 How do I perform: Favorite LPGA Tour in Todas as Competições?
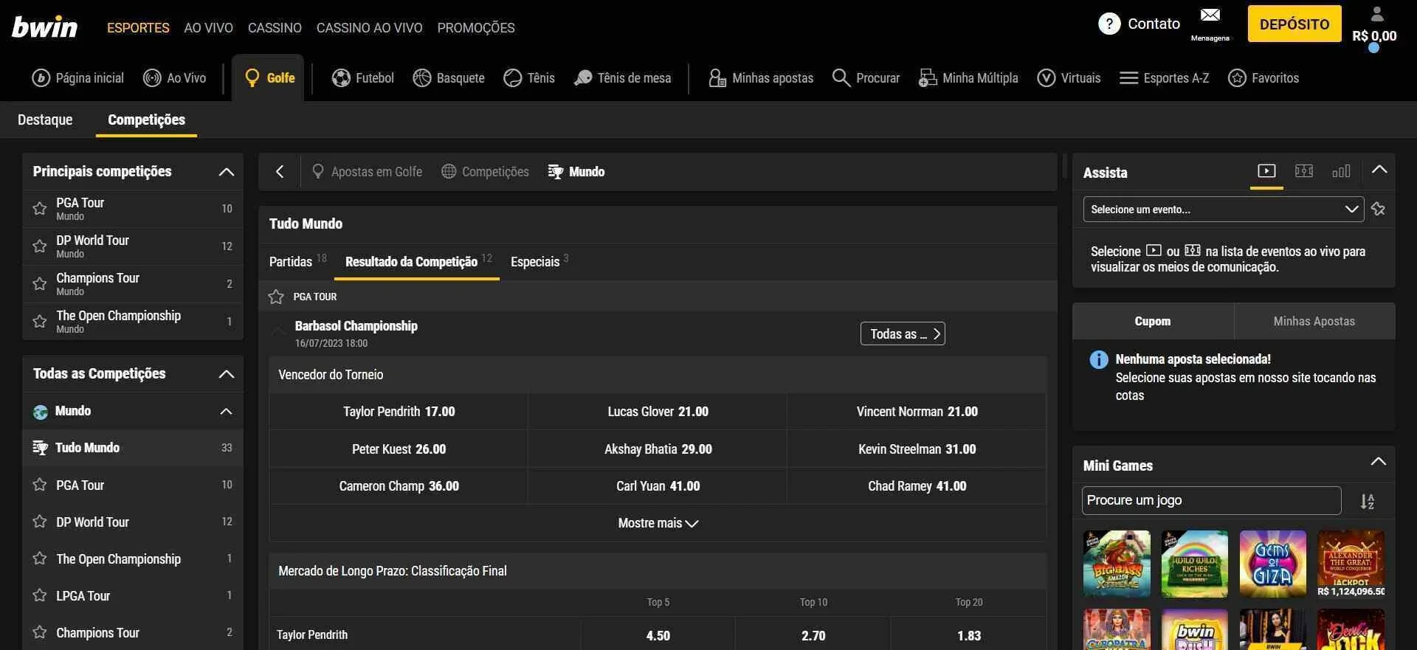click(40, 595)
